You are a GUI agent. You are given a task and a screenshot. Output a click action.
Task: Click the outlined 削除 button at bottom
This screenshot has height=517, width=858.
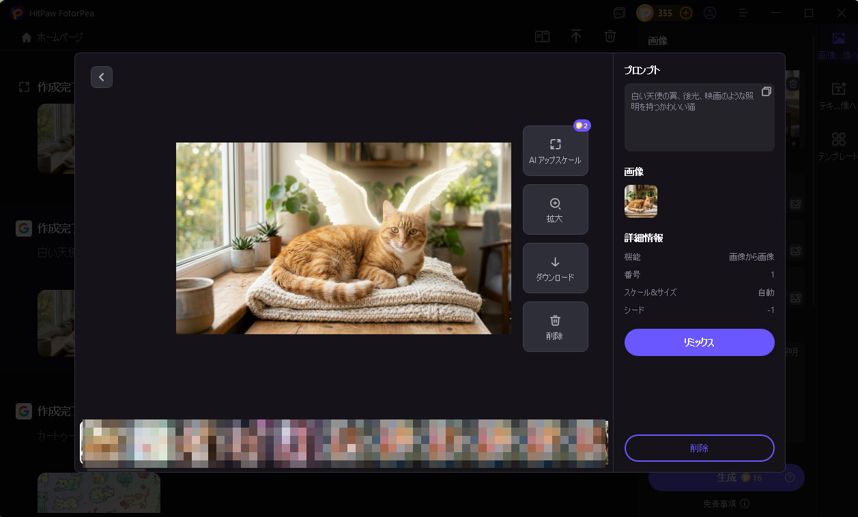coord(699,448)
